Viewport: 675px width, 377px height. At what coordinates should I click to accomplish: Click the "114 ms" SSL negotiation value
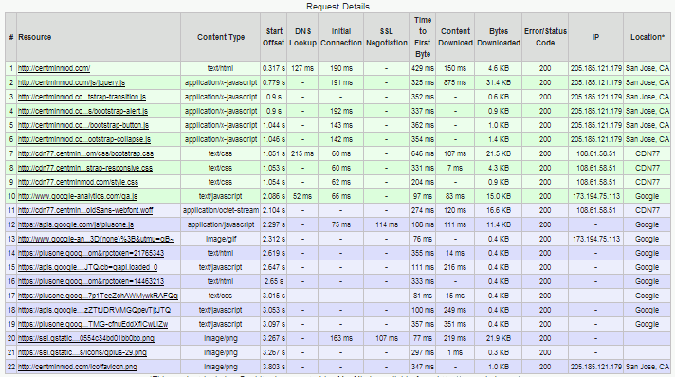click(x=387, y=224)
